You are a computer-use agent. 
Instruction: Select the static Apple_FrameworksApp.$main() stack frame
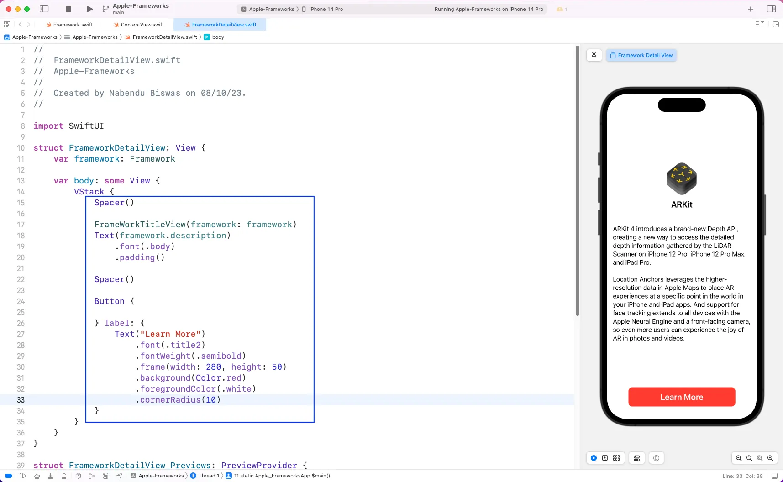click(x=278, y=476)
